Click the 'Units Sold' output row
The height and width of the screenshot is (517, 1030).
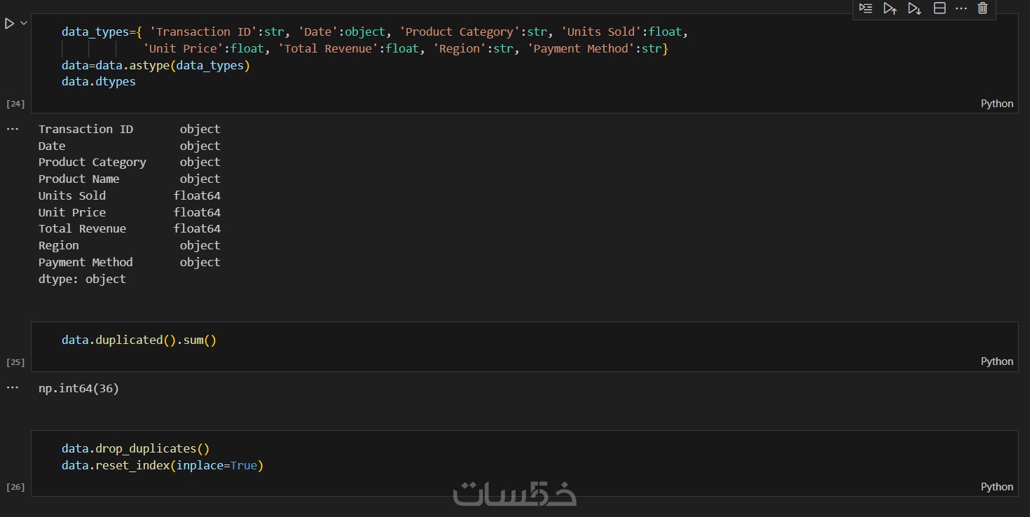(x=130, y=196)
